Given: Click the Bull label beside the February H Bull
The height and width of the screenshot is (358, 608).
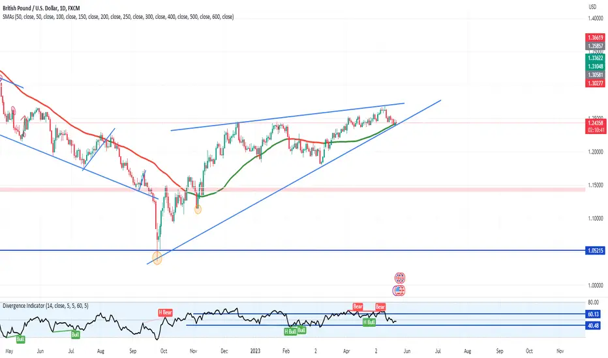Looking at the screenshot, I should coord(301,331).
